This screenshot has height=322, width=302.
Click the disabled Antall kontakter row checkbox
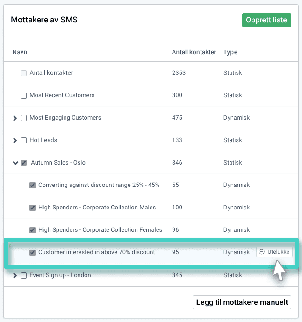click(x=23, y=73)
